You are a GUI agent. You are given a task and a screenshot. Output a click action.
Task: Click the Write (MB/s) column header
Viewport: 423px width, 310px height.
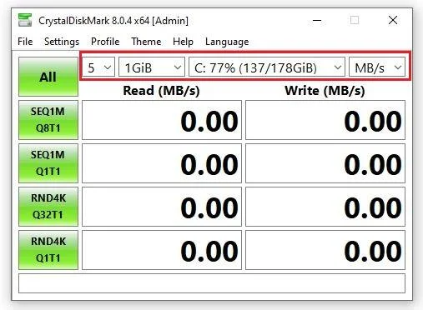325,91
